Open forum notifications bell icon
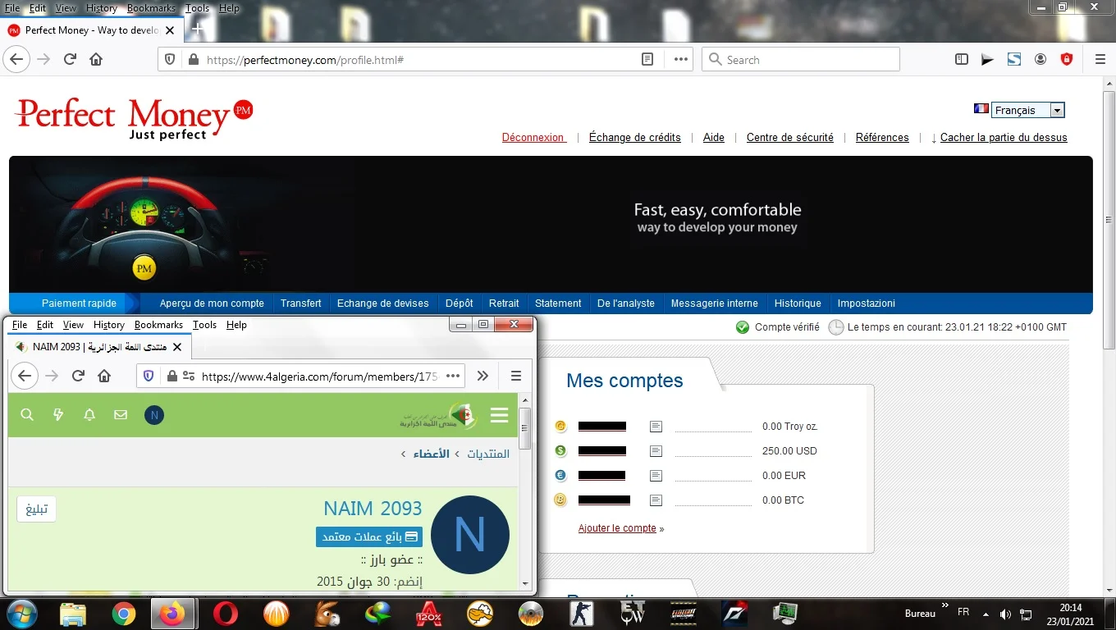 click(89, 415)
